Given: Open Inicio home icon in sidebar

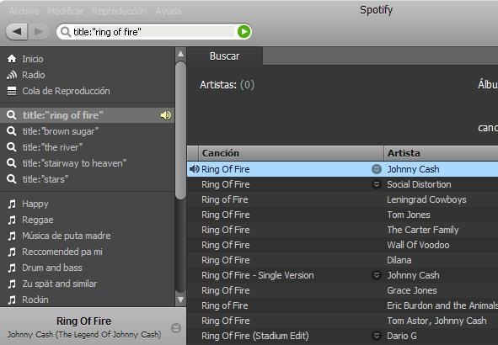Looking at the screenshot, I should pos(12,59).
